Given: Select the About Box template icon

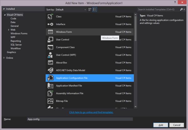Looking at the screenshot, I should point(50,62).
